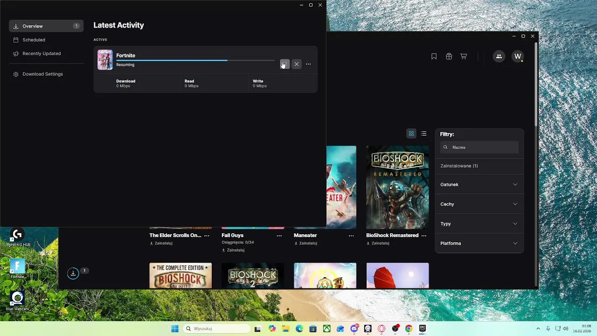Open options for Fall Guys
Image resolution: width=597 pixels, height=336 pixels.
pyautogui.click(x=279, y=236)
